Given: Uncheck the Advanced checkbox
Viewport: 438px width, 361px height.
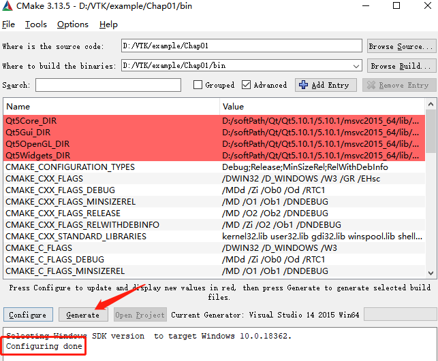Looking at the screenshot, I should point(246,85).
